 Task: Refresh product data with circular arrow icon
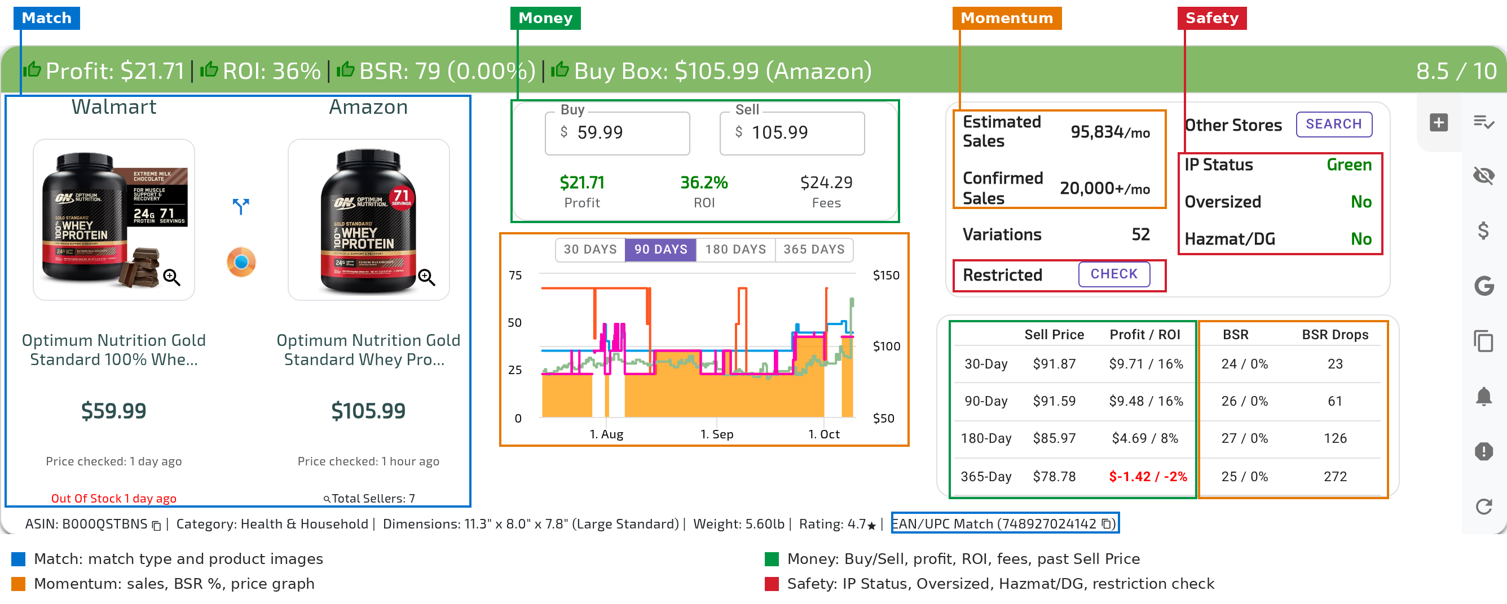[1484, 507]
